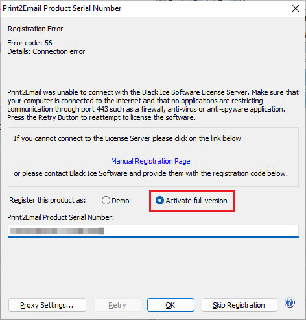
Task: Confirm with the OK button
Action: click(171, 305)
